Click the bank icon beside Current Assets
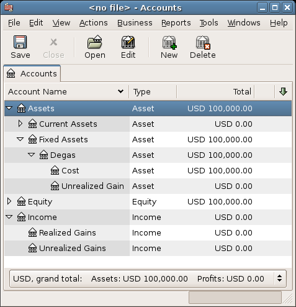296x307 pixels. [32, 124]
